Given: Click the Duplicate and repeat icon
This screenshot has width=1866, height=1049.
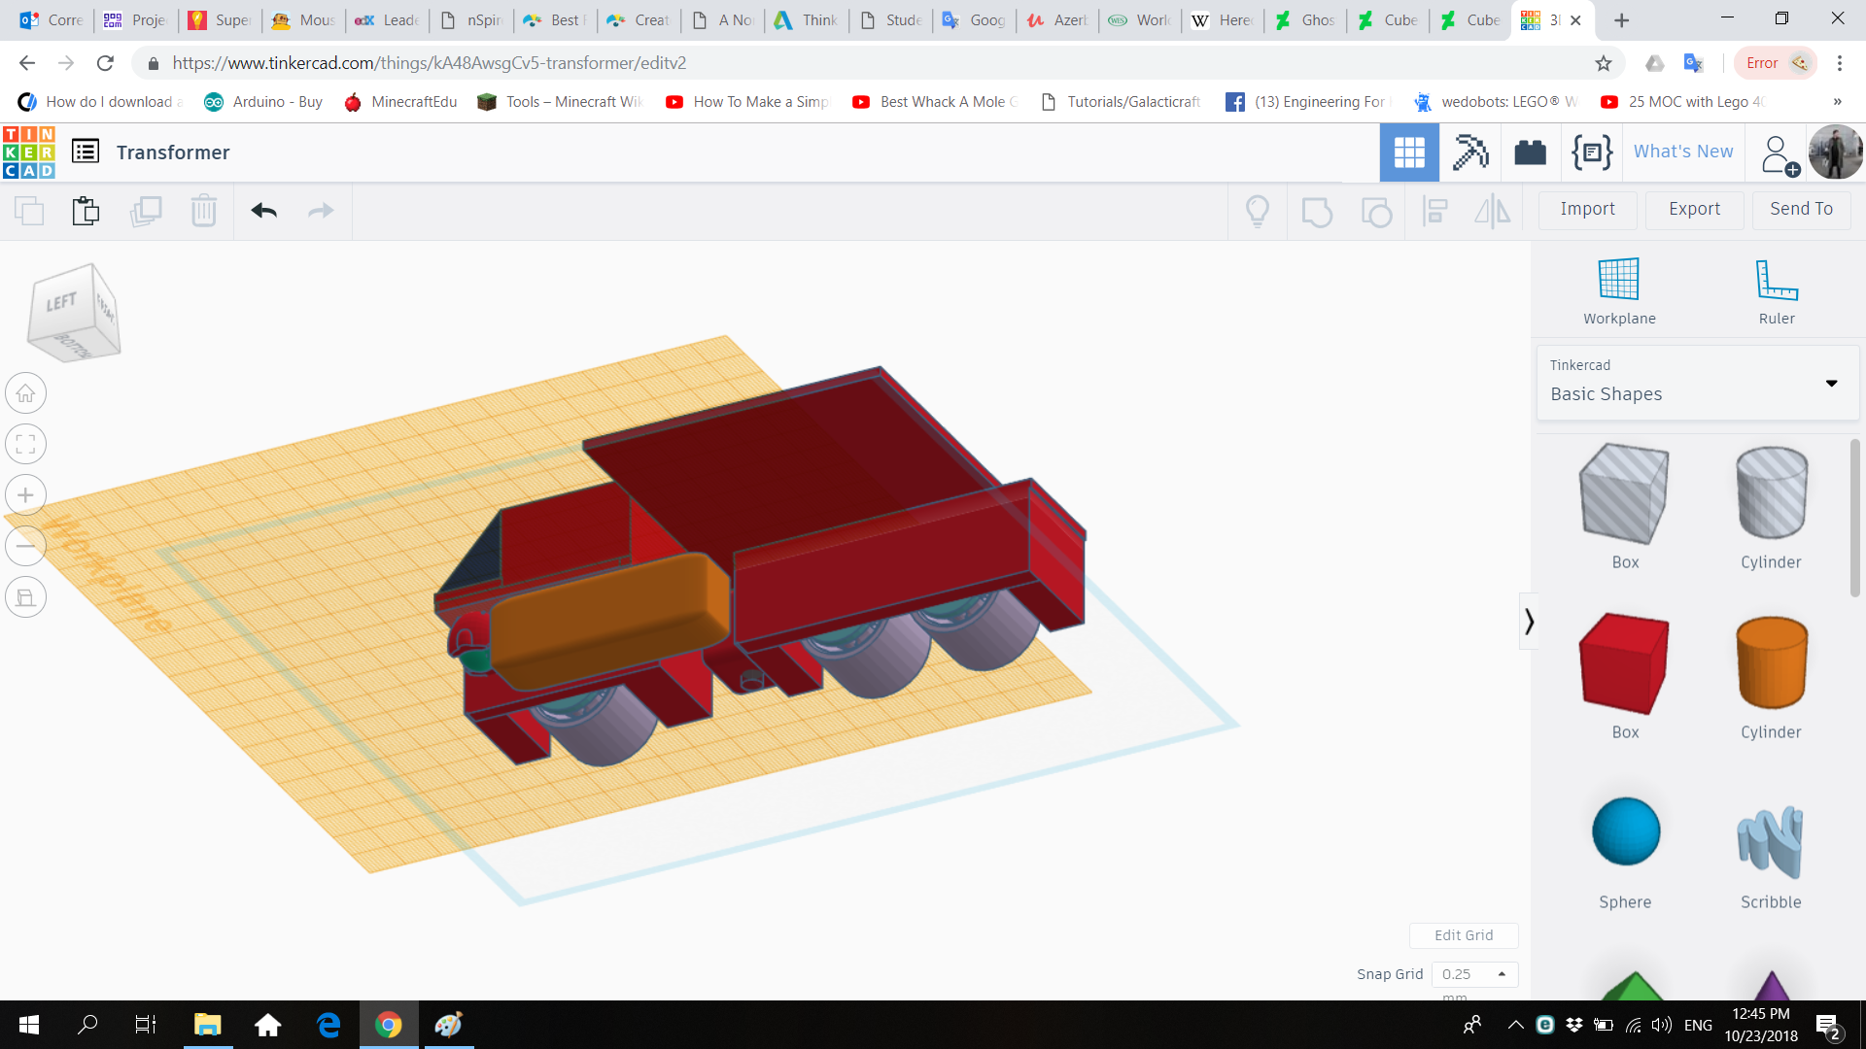Looking at the screenshot, I should pos(145,211).
